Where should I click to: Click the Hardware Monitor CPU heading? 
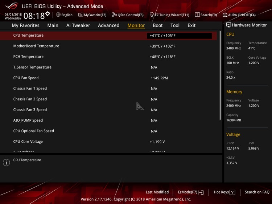point(230,34)
